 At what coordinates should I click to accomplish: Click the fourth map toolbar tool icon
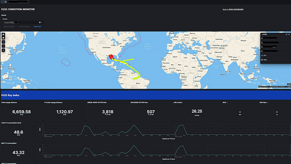(3, 46)
